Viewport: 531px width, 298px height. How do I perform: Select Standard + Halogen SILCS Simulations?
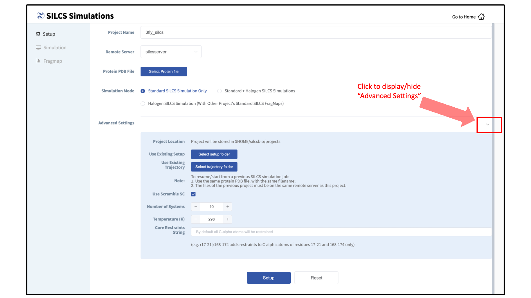point(220,91)
